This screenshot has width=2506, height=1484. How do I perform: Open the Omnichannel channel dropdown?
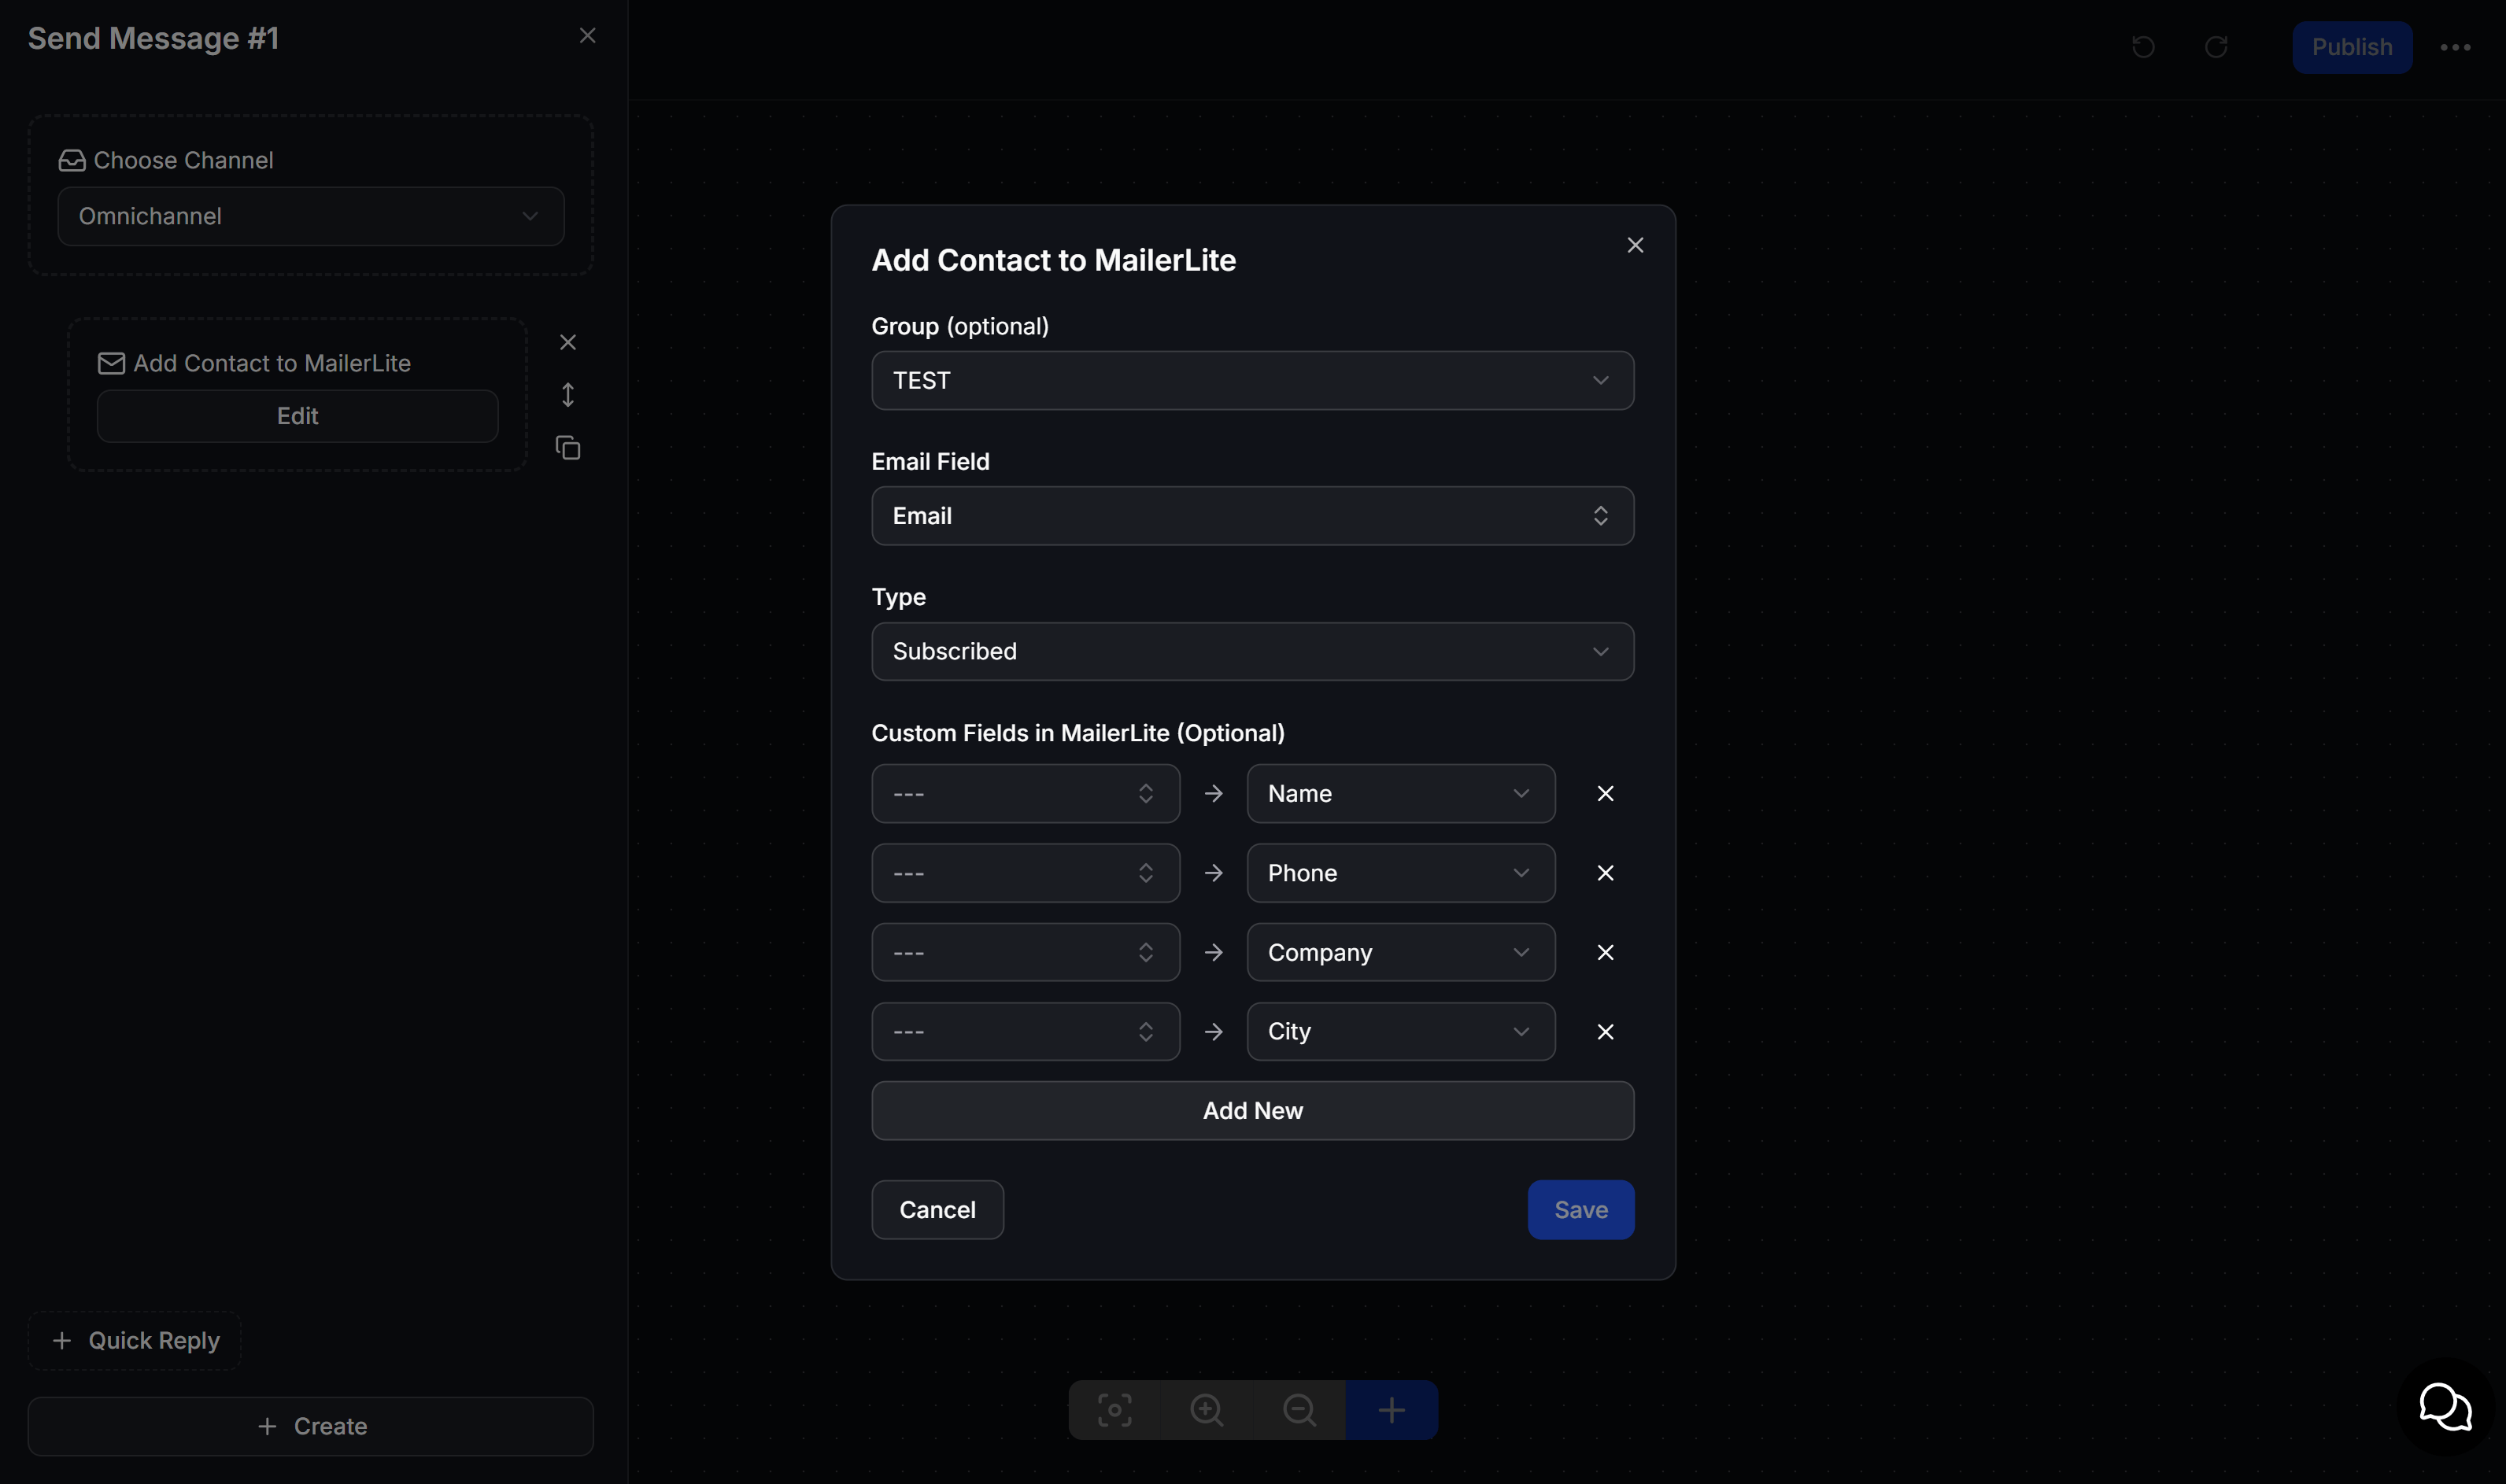(311, 216)
